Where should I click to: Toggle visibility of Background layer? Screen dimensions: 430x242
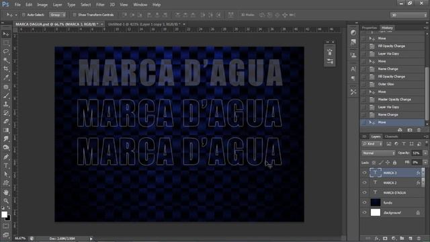point(364,212)
